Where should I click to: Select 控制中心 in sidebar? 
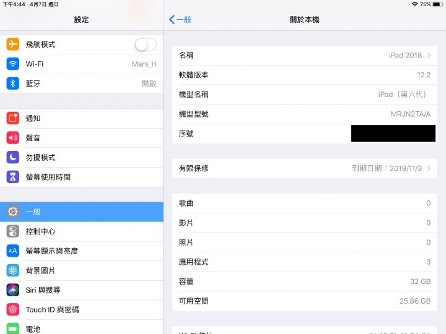coord(82,231)
